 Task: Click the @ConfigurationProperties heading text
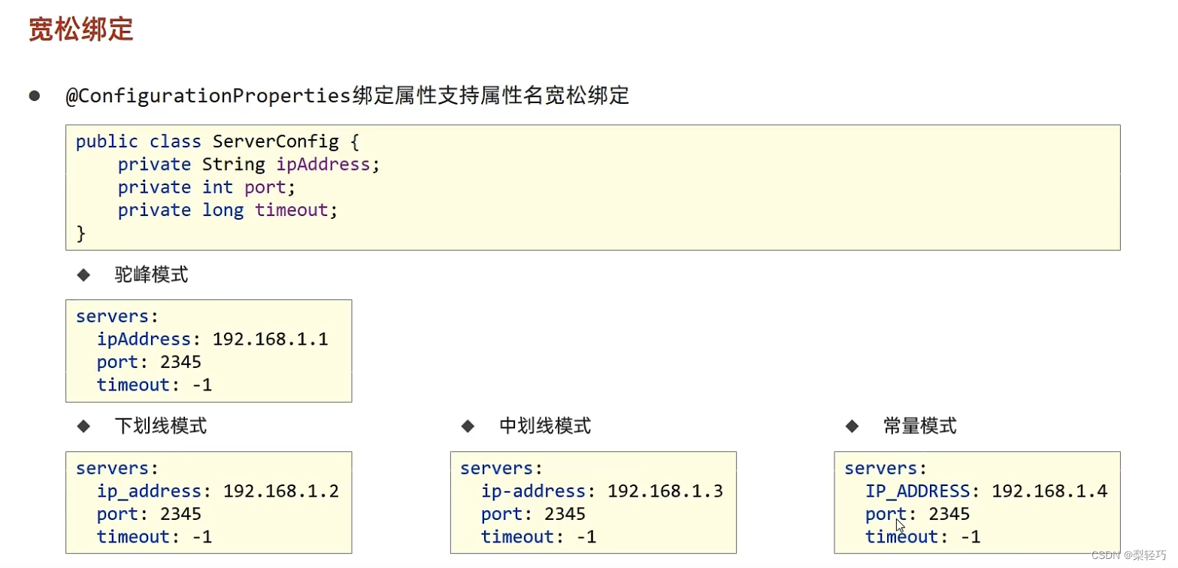[347, 95]
